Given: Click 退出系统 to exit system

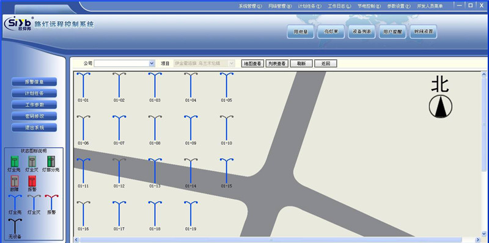Looking at the screenshot, I should coord(34,128).
